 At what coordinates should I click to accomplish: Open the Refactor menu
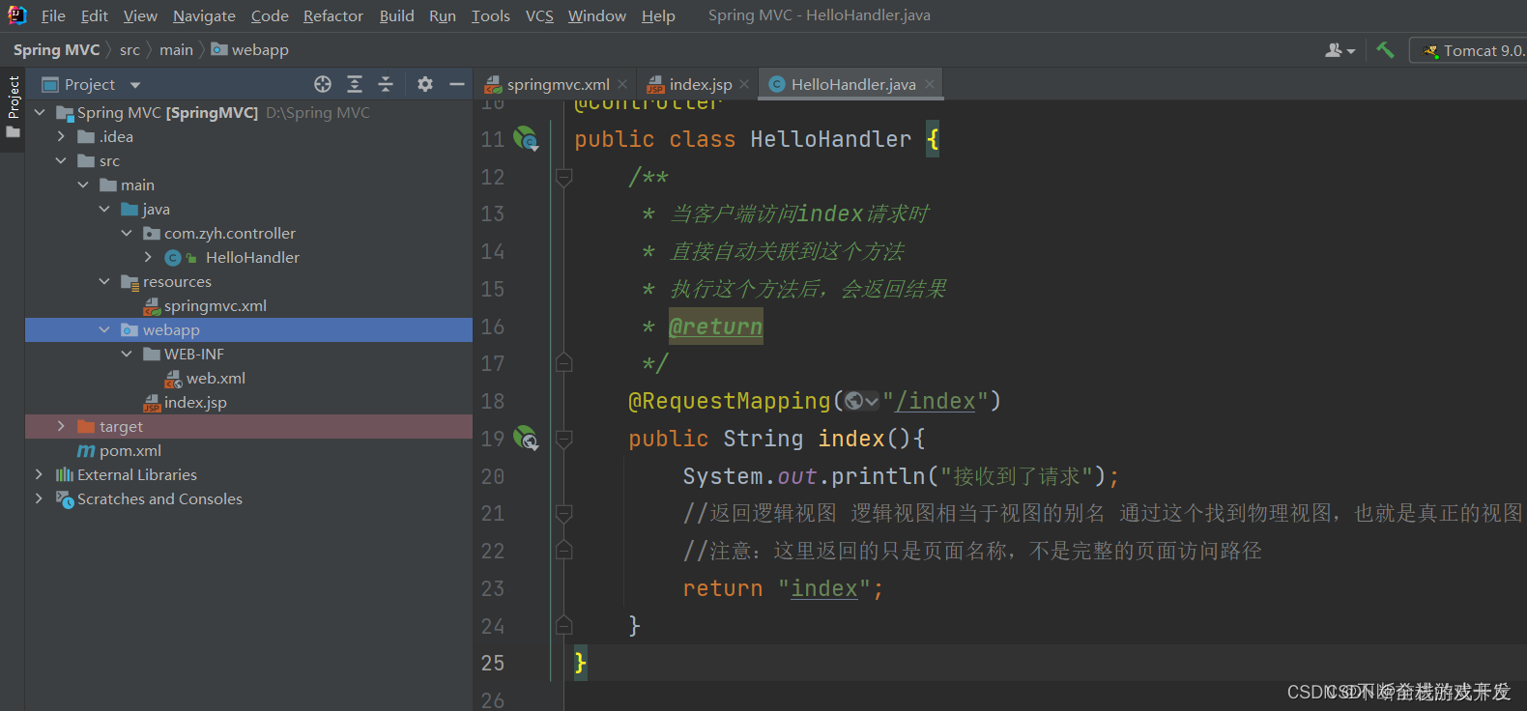pos(333,16)
